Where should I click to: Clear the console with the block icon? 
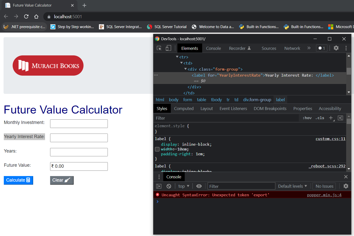169,186
